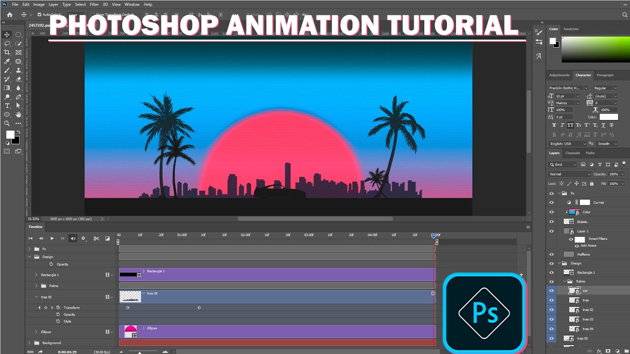This screenshot has height=354, width=630.
Task: Toggle audio playback in timeline
Action: coord(73,238)
